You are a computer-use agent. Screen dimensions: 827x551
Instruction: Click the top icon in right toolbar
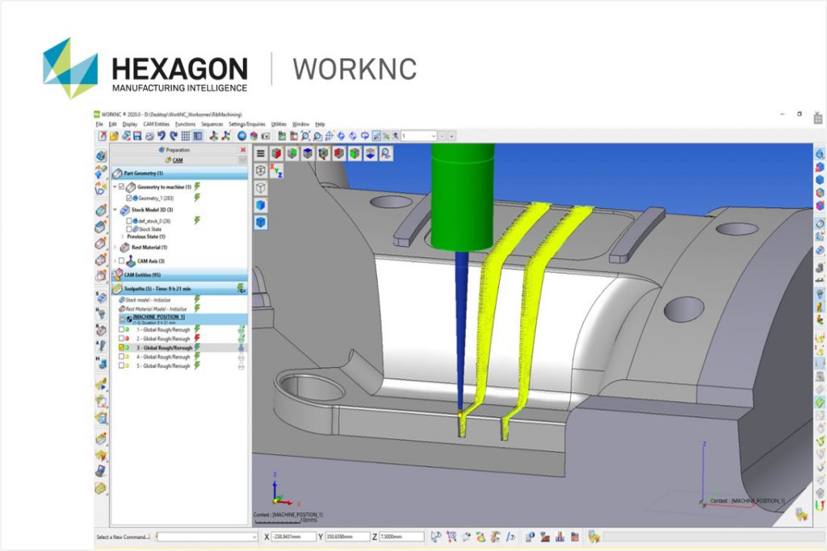tap(820, 154)
